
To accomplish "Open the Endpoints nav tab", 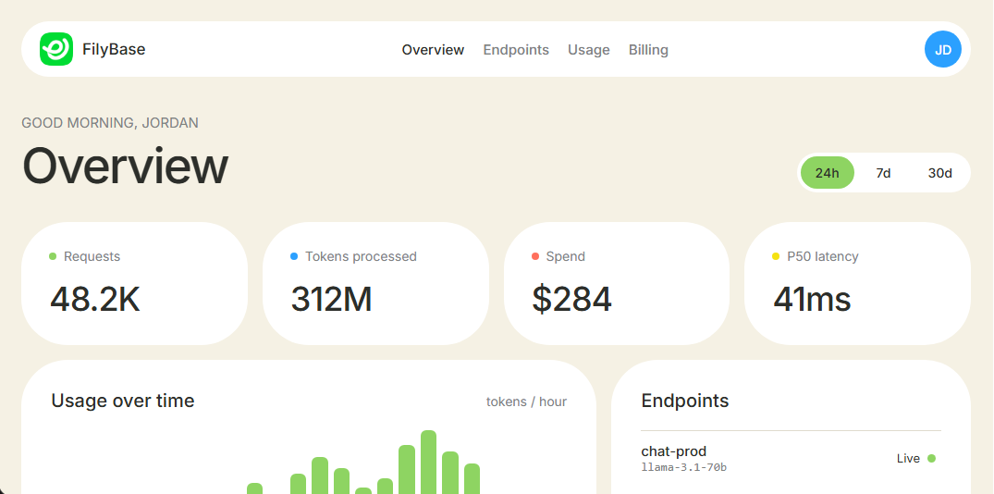I will pos(516,49).
